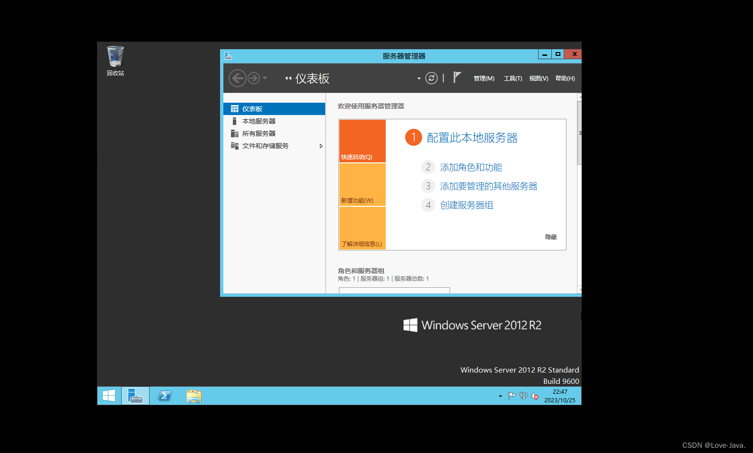Click the 配置此本地服务器 link
The image size is (753, 453).
[472, 138]
